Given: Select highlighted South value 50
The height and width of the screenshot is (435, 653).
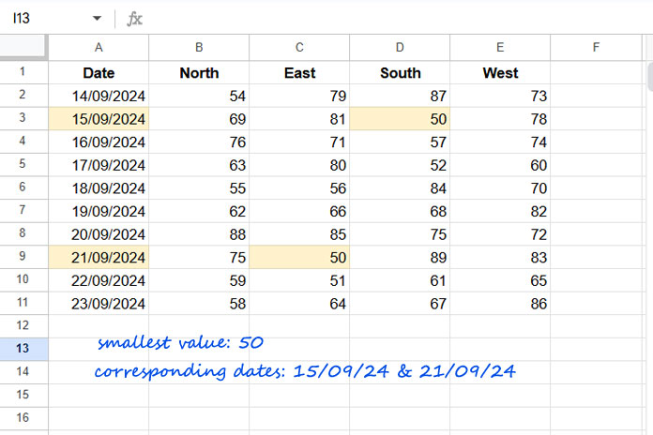Looking at the screenshot, I should click(x=400, y=119).
